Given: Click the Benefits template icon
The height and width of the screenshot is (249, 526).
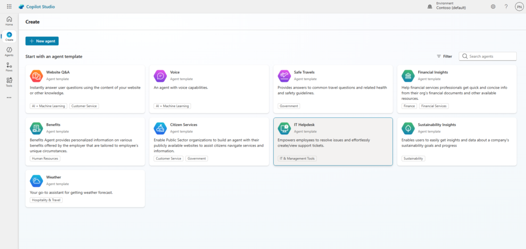Looking at the screenshot, I should click(36, 128).
